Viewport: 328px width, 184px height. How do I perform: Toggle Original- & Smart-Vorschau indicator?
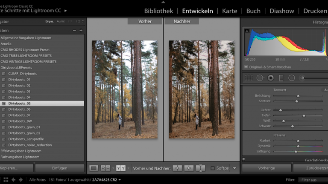click(x=246, y=67)
